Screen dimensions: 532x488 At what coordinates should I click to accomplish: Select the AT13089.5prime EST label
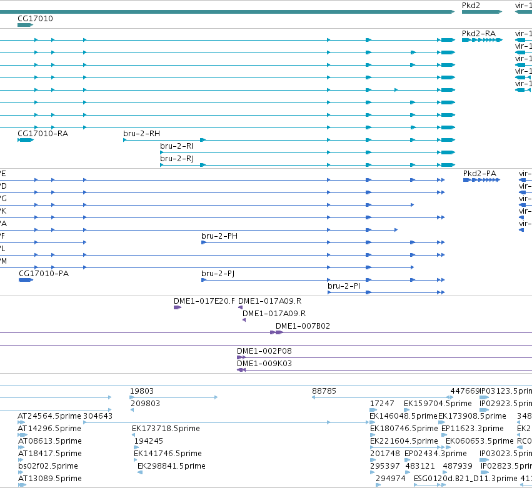point(50,479)
